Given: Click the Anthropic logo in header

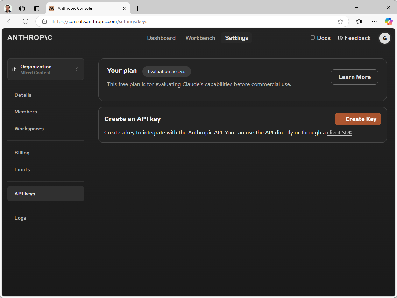Looking at the screenshot, I should click(x=30, y=38).
